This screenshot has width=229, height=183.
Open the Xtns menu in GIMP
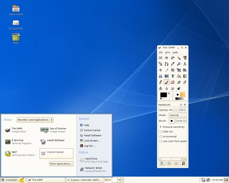pos(168,52)
